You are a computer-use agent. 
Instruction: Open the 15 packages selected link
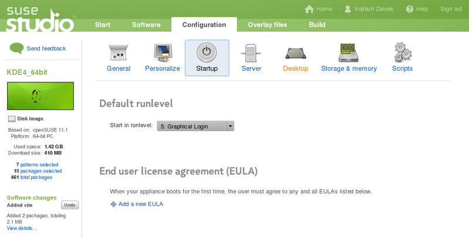[x=41, y=171]
